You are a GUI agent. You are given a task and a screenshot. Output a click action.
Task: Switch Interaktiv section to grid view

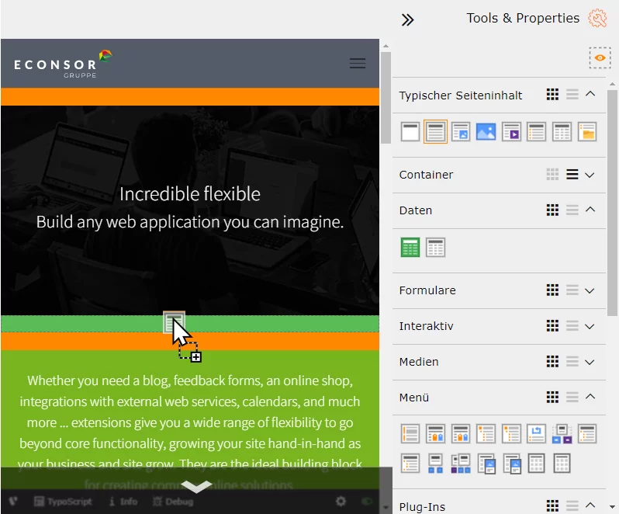coord(552,326)
